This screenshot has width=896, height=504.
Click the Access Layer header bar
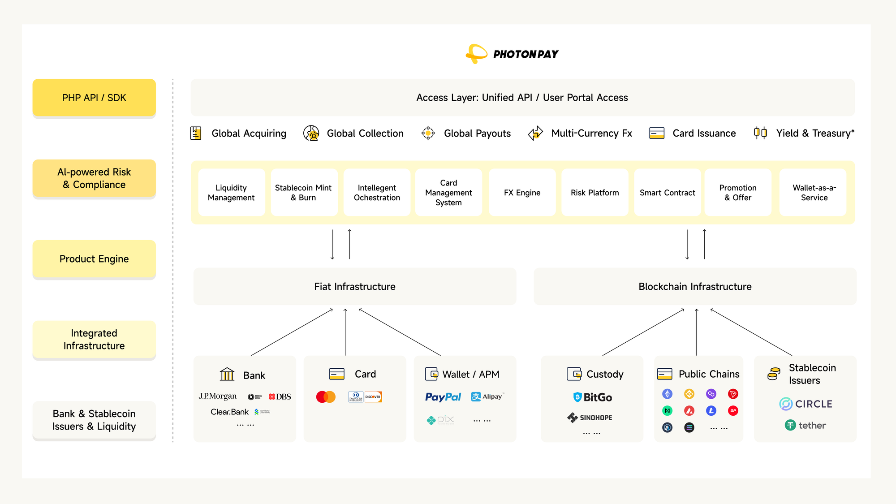coord(522,98)
